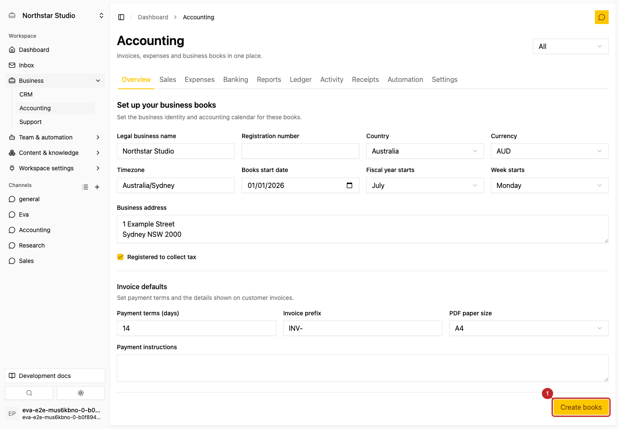Toggle theme with the sun icon

[81, 393]
